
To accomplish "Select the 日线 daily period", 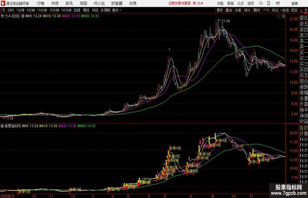I will (77, 10).
